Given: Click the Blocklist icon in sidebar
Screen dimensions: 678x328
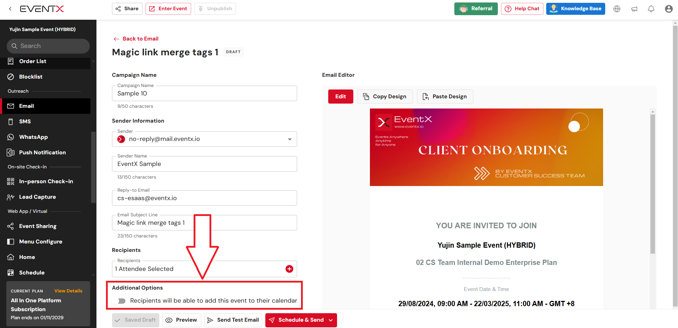Looking at the screenshot, I should (x=11, y=77).
